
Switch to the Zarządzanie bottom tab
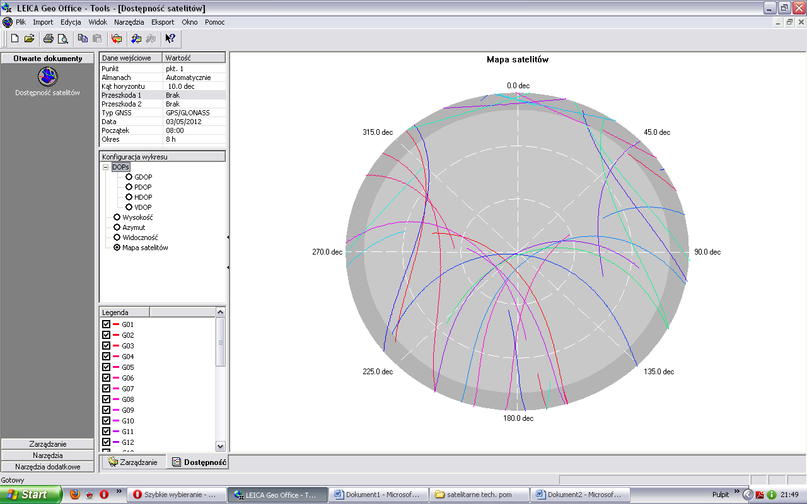133,462
